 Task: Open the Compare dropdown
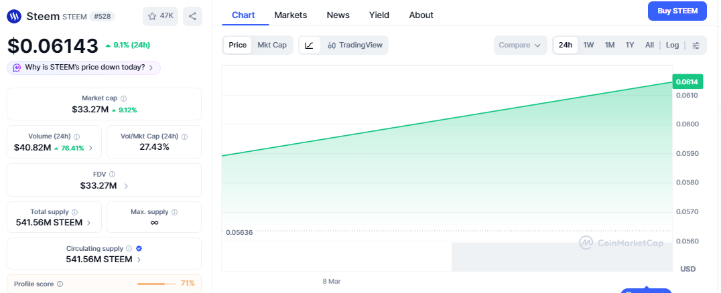[x=521, y=45]
